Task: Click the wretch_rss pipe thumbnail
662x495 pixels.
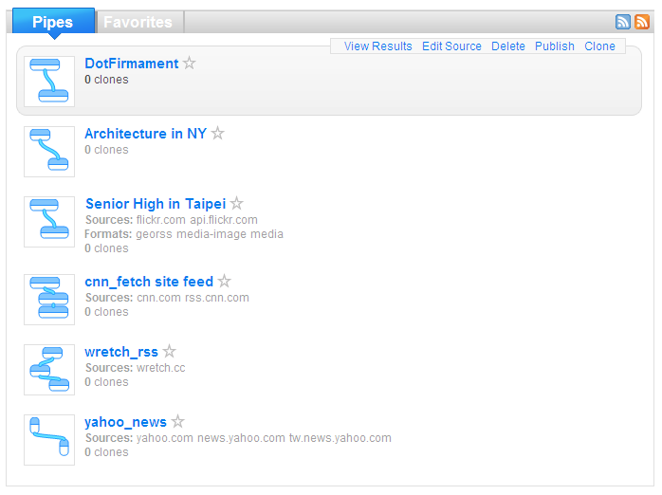Action: pos(49,370)
